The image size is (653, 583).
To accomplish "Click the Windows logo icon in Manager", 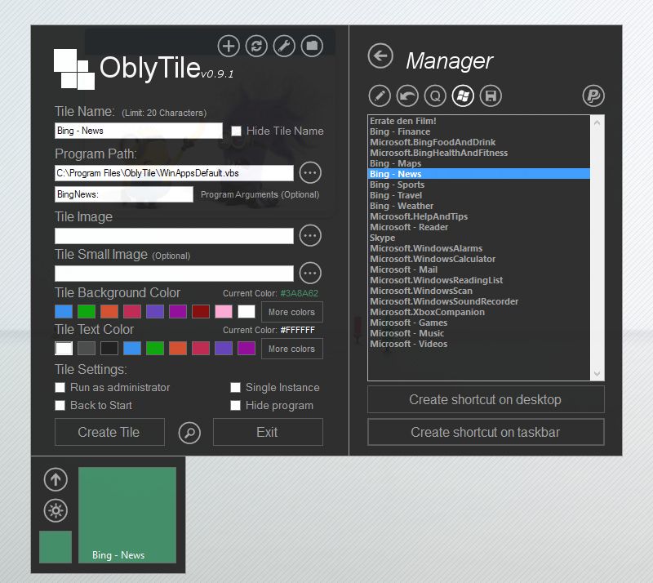I will click(463, 96).
